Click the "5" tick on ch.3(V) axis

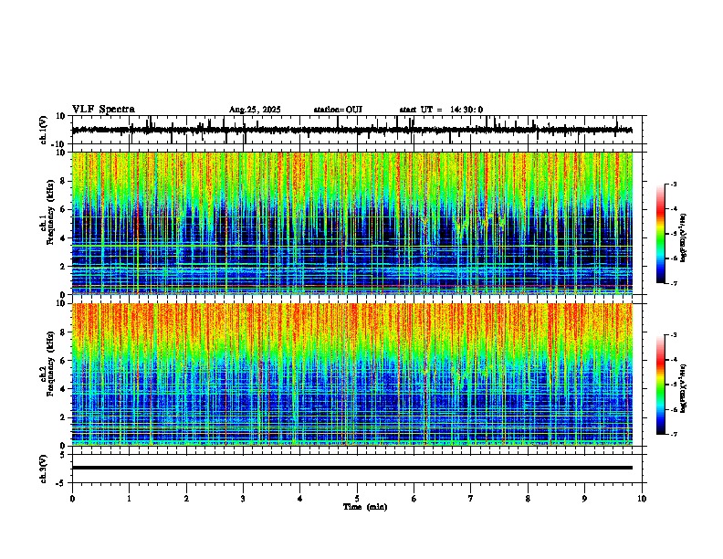click(x=64, y=455)
